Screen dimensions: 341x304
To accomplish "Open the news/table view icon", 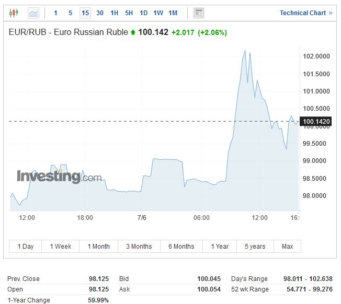I will [x=198, y=13].
